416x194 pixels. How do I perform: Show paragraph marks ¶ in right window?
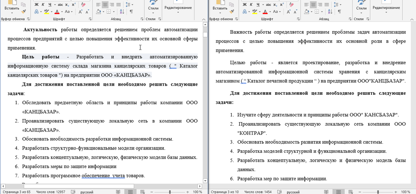coord(339,11)
